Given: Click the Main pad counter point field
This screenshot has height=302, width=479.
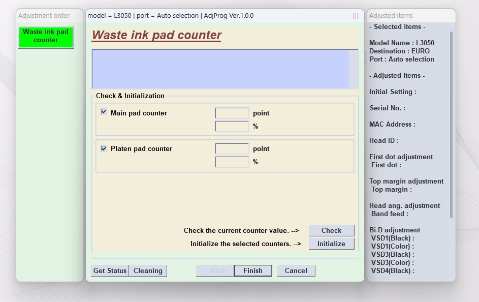Looking at the screenshot, I should tap(232, 113).
